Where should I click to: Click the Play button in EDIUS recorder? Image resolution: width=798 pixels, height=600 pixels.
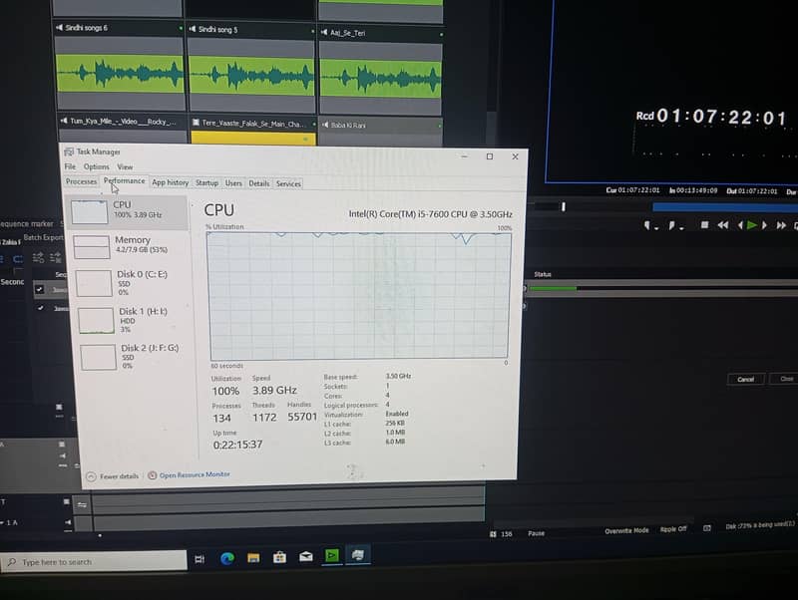click(751, 224)
